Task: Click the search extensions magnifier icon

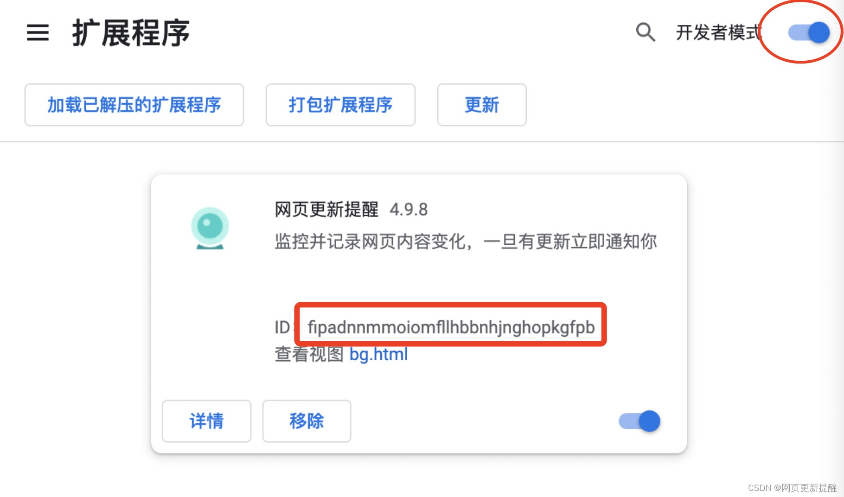Action: point(645,32)
